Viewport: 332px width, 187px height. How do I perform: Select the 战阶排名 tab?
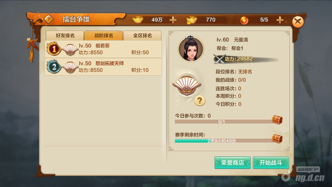click(103, 35)
